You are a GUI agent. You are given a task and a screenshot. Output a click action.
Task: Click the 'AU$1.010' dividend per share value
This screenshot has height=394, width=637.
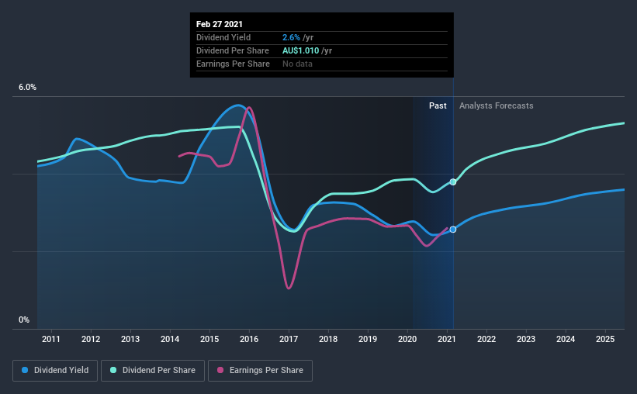tap(300, 50)
